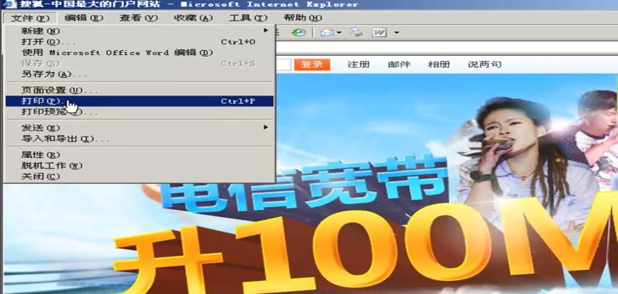Click the 说两句 link
Image resolution: width=618 pixels, height=294 pixels.
click(x=484, y=65)
